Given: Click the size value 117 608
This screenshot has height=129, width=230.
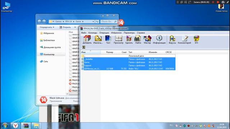Looking at the screenshot, I should [110, 68].
